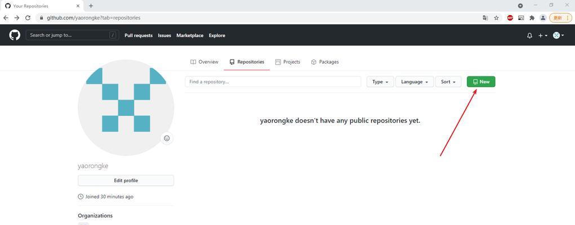Reload the page
Image resolution: width=575 pixels, height=225 pixels.
[x=28, y=17]
